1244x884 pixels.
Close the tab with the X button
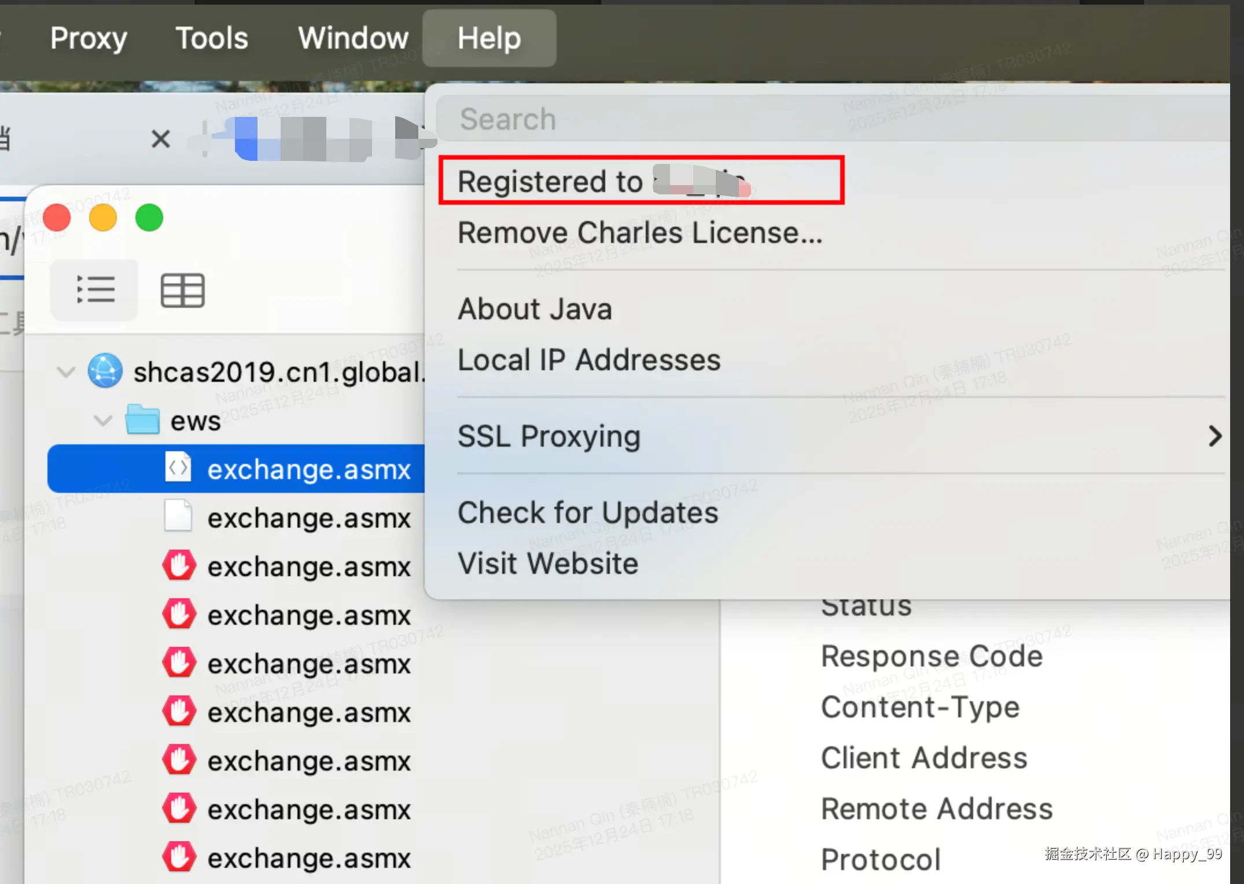coord(160,139)
